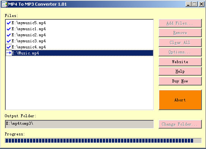The width and height of the screenshot is (206, 149).
Task: Click checkmark icon beside mymusic4.mp4
Action: pos(9,47)
